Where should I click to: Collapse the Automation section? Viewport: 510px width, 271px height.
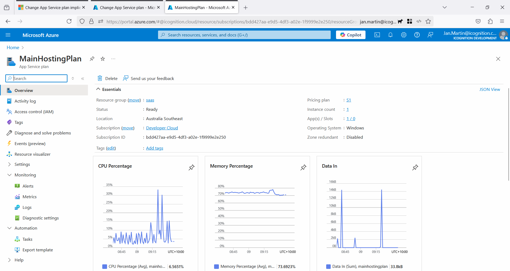(25, 228)
